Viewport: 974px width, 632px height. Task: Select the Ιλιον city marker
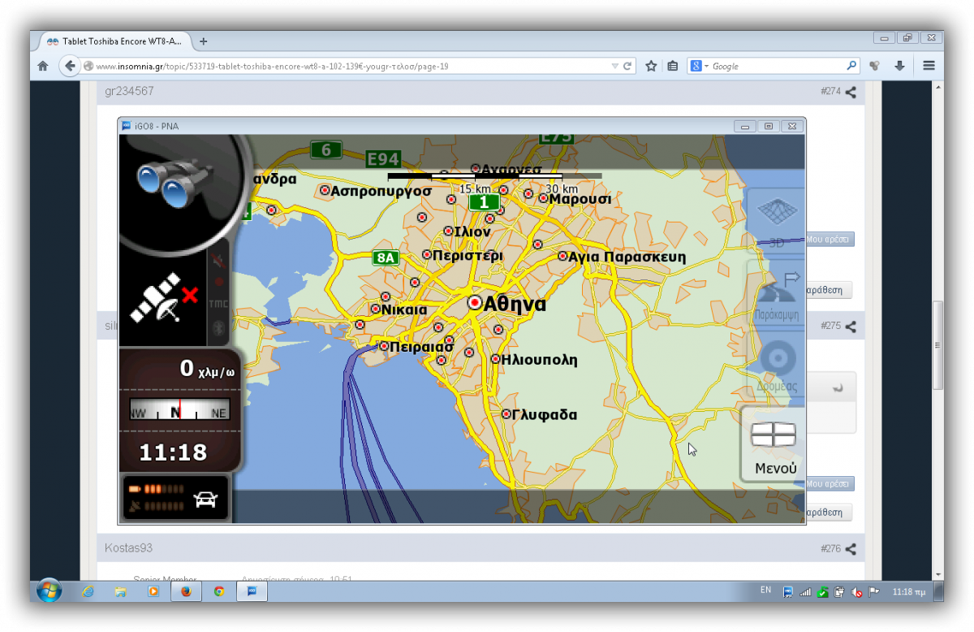pyautogui.click(x=448, y=232)
